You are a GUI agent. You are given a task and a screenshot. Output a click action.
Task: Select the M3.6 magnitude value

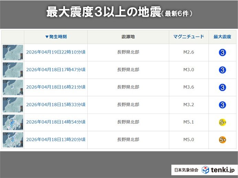click(x=189, y=87)
